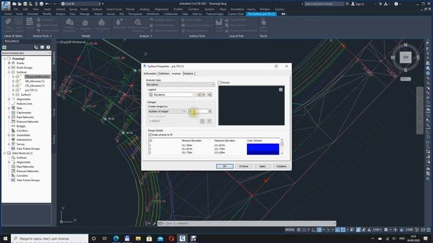
Task: Click the OK button in Surface Properties
Action: pos(225,167)
